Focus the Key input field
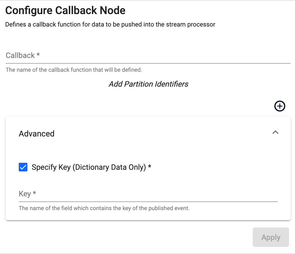This screenshot has height=254, width=295. click(x=148, y=194)
